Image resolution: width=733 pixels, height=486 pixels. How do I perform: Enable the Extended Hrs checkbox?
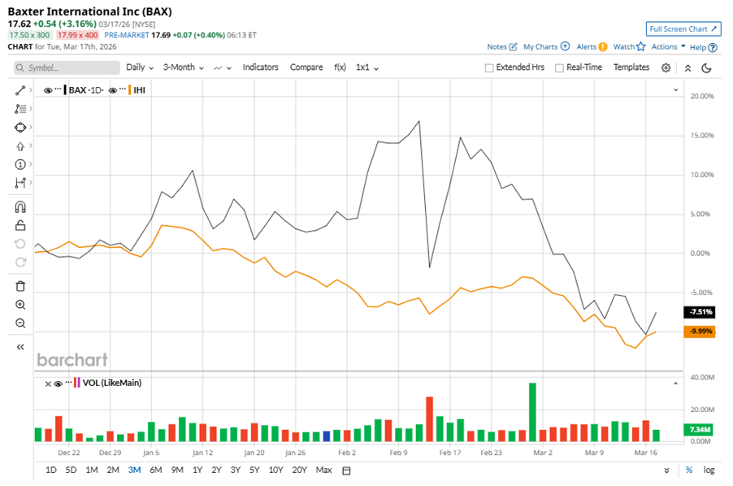(489, 68)
